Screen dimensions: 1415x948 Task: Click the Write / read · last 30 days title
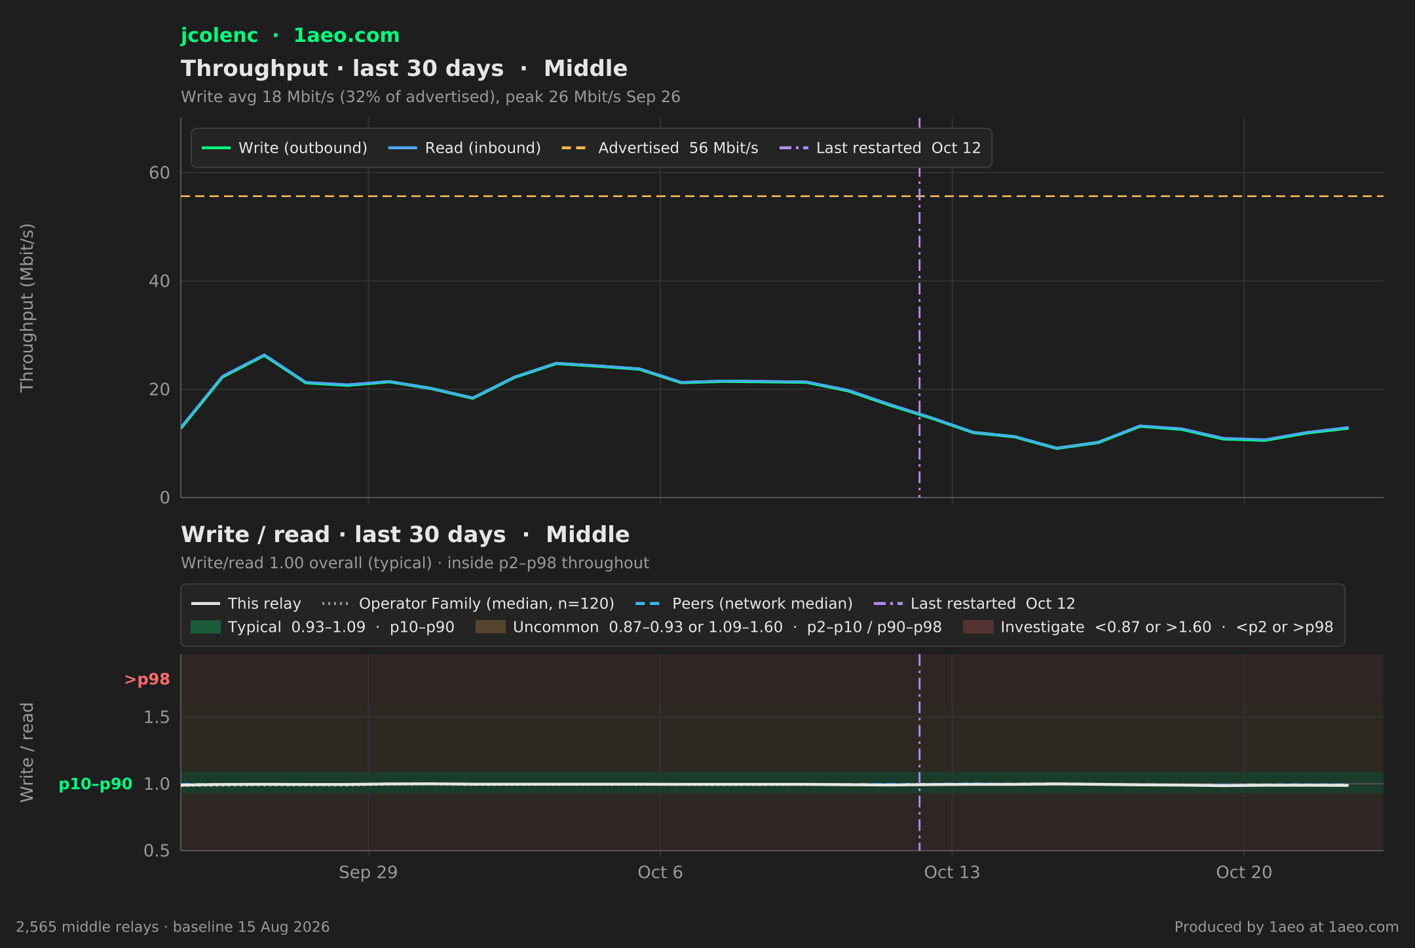coord(405,535)
